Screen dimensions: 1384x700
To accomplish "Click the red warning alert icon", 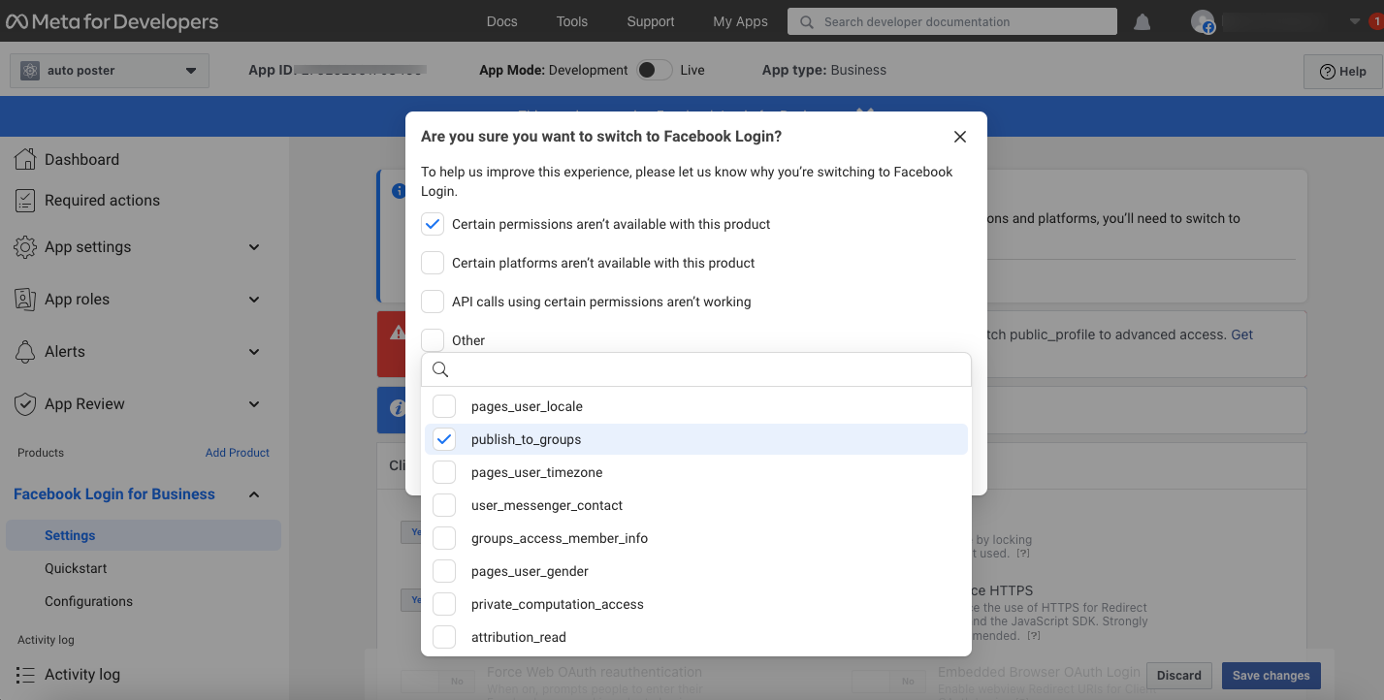I will tap(398, 333).
